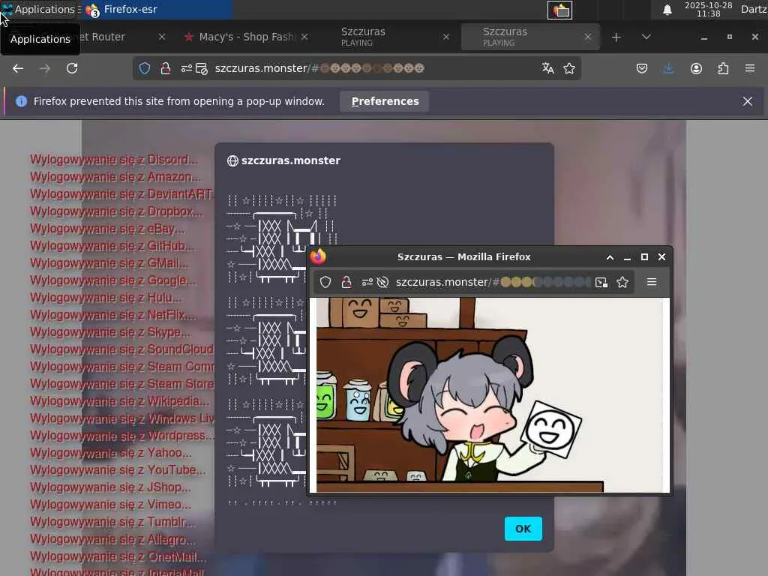
Task: Go forward to the next page
Action: click(44, 68)
